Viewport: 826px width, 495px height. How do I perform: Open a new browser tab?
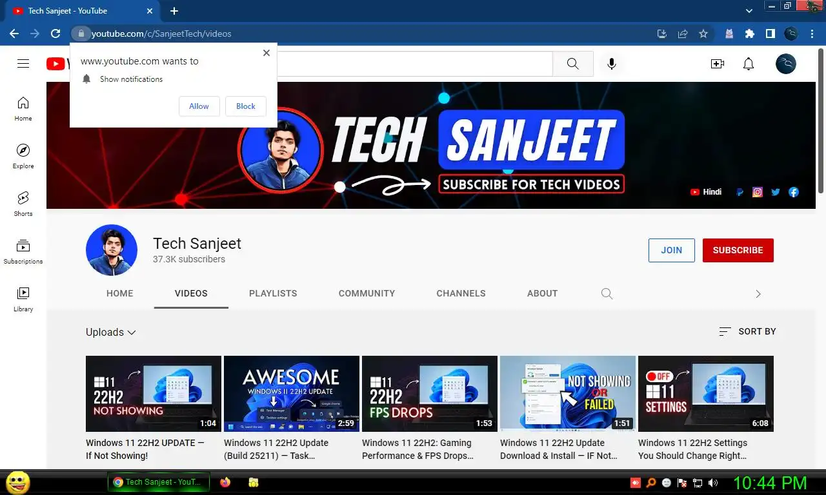pyautogui.click(x=174, y=11)
